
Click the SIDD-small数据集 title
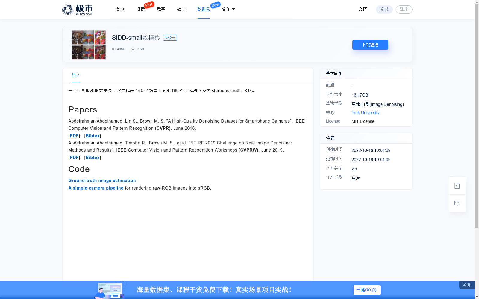coord(136,38)
